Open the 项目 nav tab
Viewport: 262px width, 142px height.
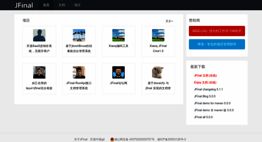coord(77,5)
